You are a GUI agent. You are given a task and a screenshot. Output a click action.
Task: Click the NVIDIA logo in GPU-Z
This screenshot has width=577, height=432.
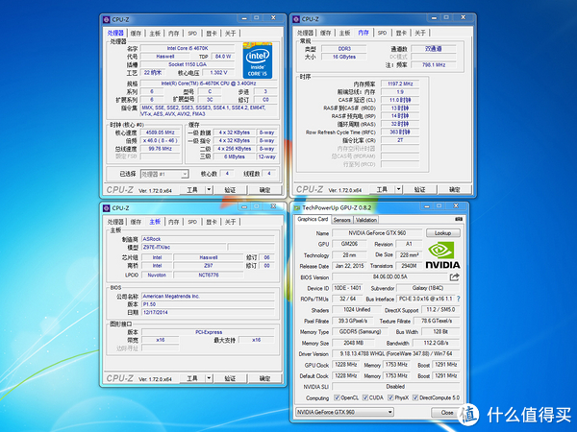(x=442, y=255)
